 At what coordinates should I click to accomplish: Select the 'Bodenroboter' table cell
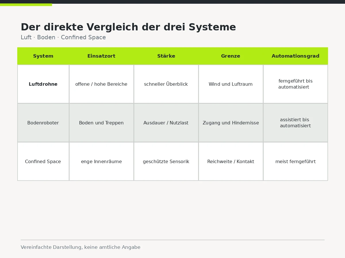[x=43, y=123]
